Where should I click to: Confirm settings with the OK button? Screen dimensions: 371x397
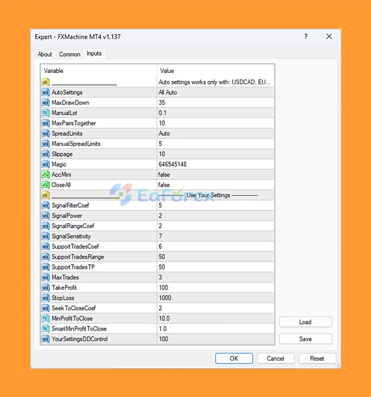click(234, 358)
